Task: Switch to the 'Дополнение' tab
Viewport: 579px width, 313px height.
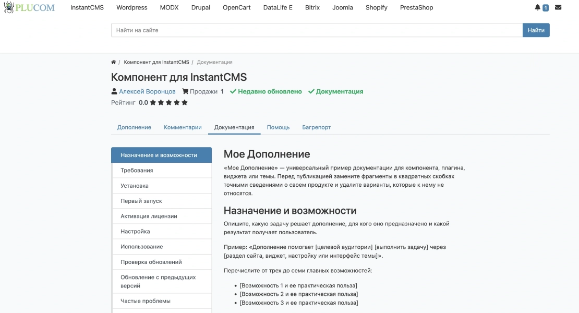Action: point(134,127)
